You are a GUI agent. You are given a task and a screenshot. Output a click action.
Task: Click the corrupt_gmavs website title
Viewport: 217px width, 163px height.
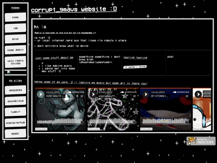tap(74, 9)
